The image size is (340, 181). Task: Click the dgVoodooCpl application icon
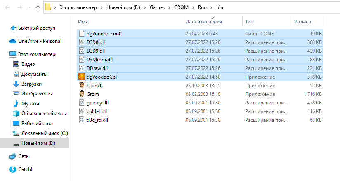click(x=81, y=77)
